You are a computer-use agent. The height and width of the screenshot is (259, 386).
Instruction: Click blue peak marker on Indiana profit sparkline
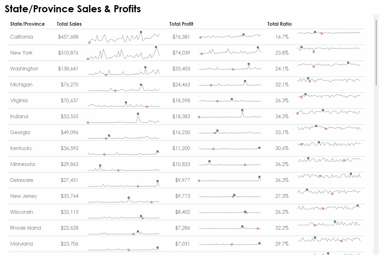tap(242, 110)
